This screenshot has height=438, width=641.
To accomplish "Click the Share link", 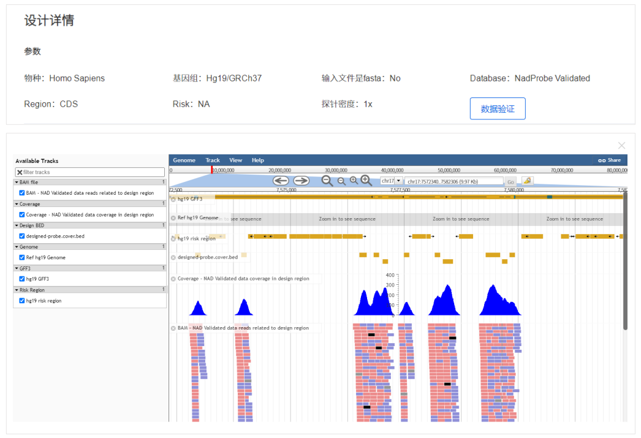I will [x=609, y=160].
